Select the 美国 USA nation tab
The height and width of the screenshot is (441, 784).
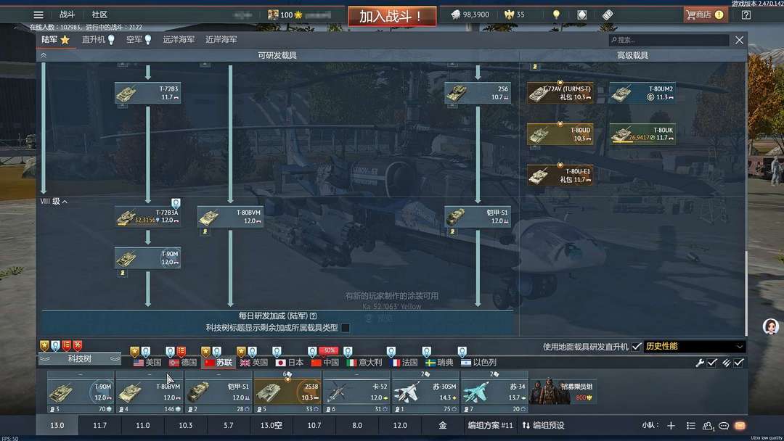coord(147,363)
